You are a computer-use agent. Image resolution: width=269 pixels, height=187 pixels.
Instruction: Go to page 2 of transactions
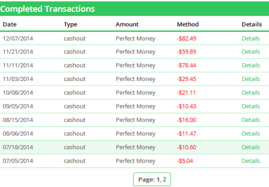pos(164,179)
